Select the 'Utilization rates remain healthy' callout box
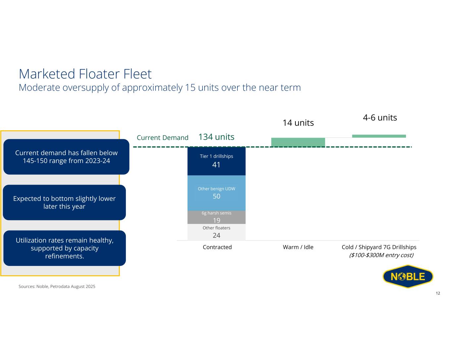 pos(65,248)
